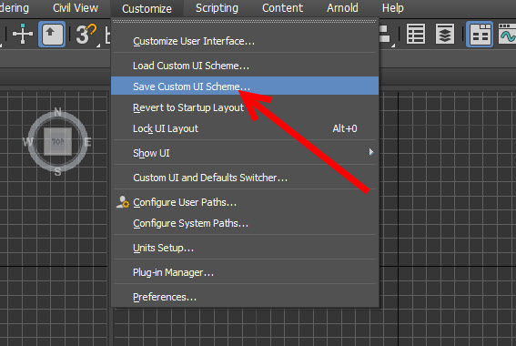
Task: Open the Scene Explorer list icon
Action: point(416,34)
